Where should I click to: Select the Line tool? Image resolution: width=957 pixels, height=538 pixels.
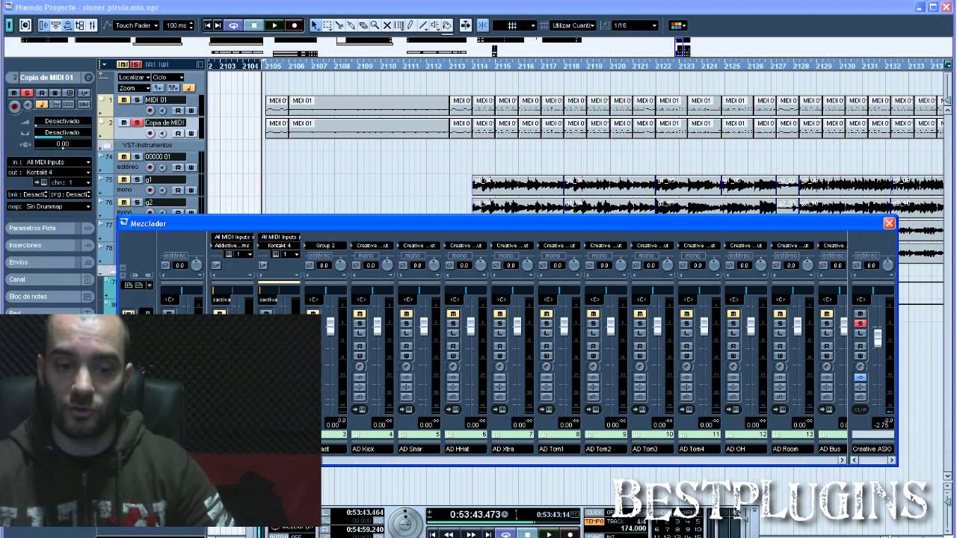point(422,25)
